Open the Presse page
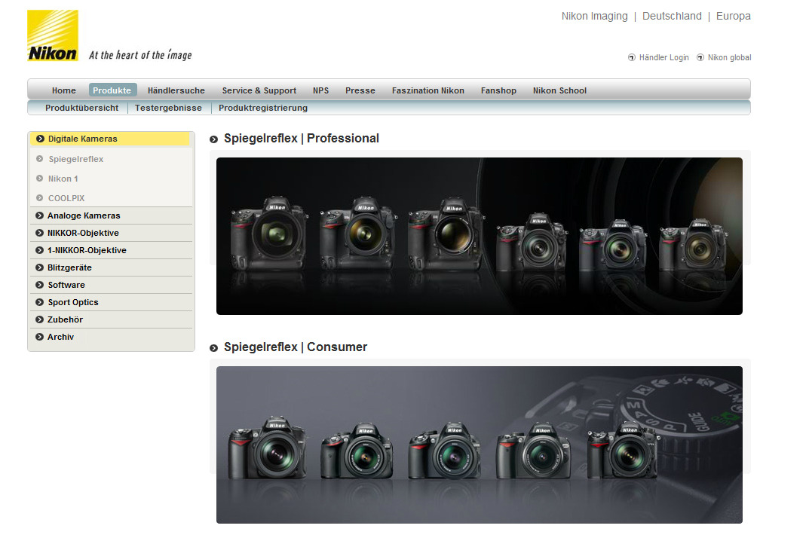The width and height of the screenshot is (809, 544). click(360, 90)
